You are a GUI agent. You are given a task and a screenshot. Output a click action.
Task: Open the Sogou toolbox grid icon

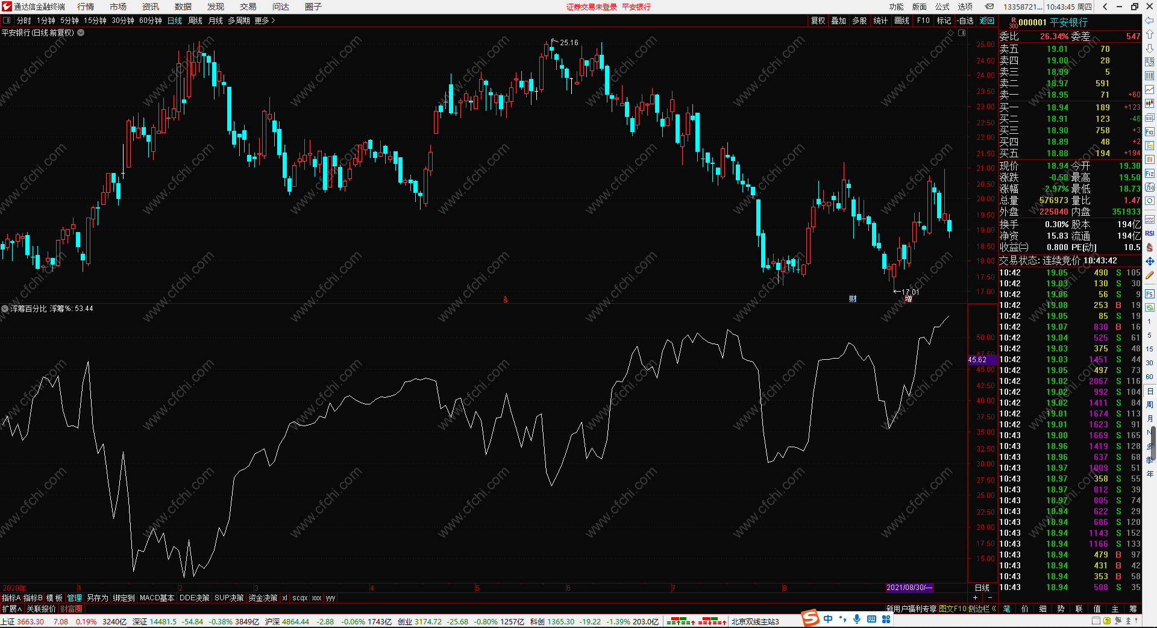(886, 619)
